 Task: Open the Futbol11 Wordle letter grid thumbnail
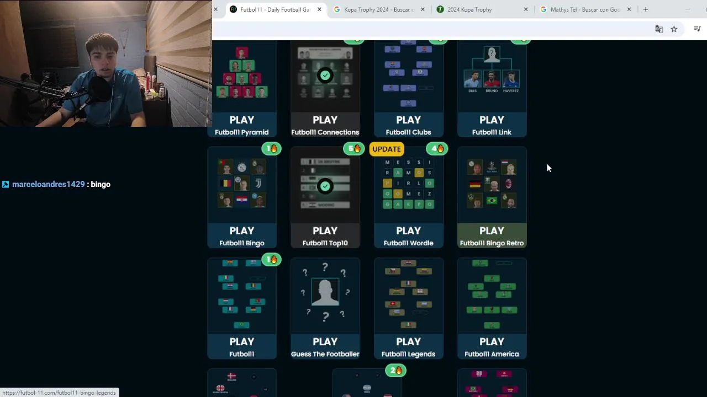[408, 185]
